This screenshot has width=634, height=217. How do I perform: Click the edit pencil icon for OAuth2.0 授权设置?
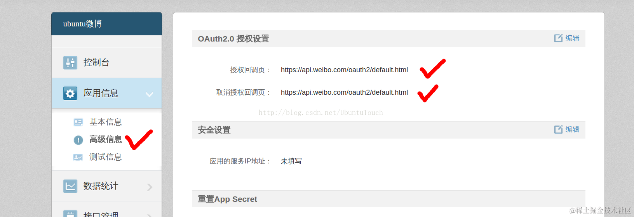pyautogui.click(x=558, y=38)
